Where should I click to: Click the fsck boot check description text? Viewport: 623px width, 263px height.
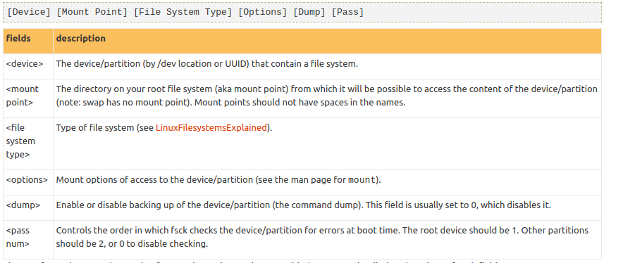tap(322, 237)
